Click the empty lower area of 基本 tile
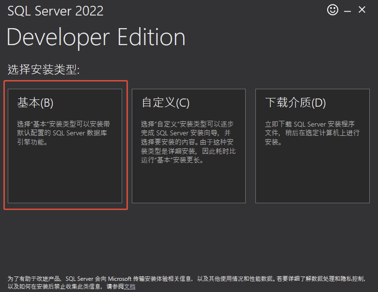The width and height of the screenshot is (378, 292). 65,179
